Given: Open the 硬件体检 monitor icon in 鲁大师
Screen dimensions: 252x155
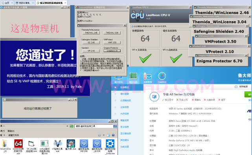Looking at the screenshot, I should click(x=119, y=77).
